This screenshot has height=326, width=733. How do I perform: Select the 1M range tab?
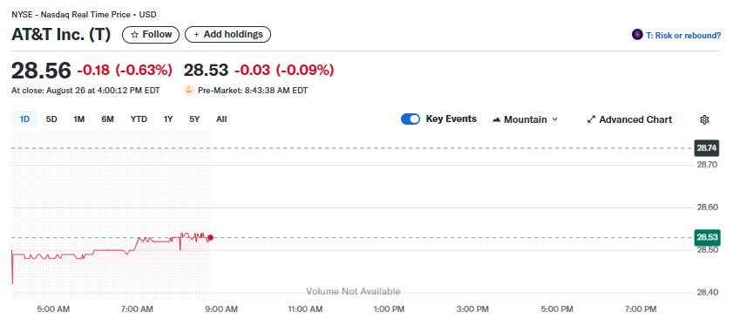pyautogui.click(x=79, y=119)
